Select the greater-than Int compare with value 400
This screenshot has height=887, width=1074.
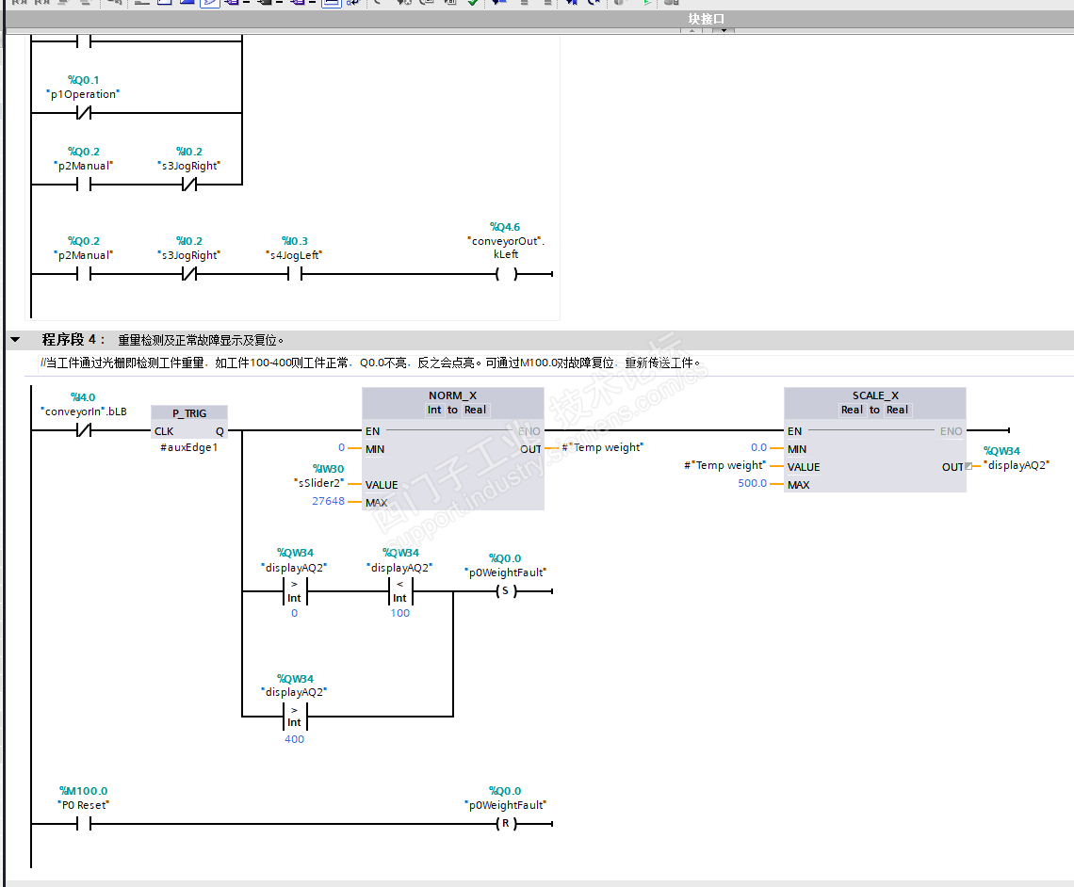point(295,717)
